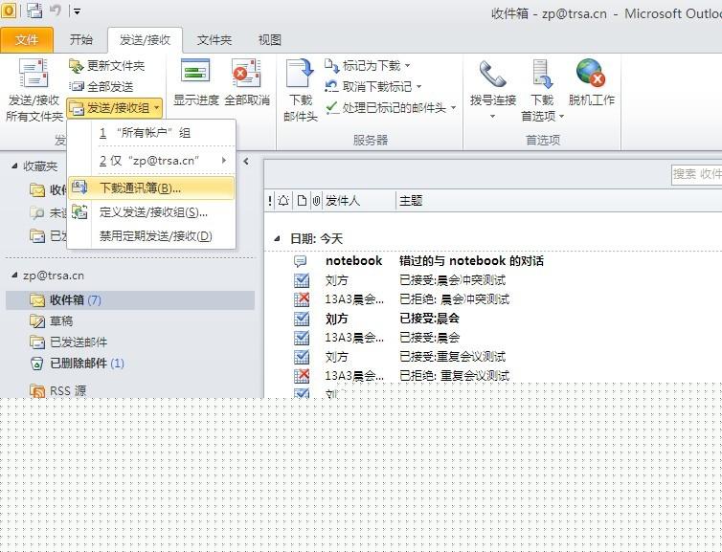This screenshot has width=722, height=552.
Task: Sort by icon type column header
Action: (302, 201)
